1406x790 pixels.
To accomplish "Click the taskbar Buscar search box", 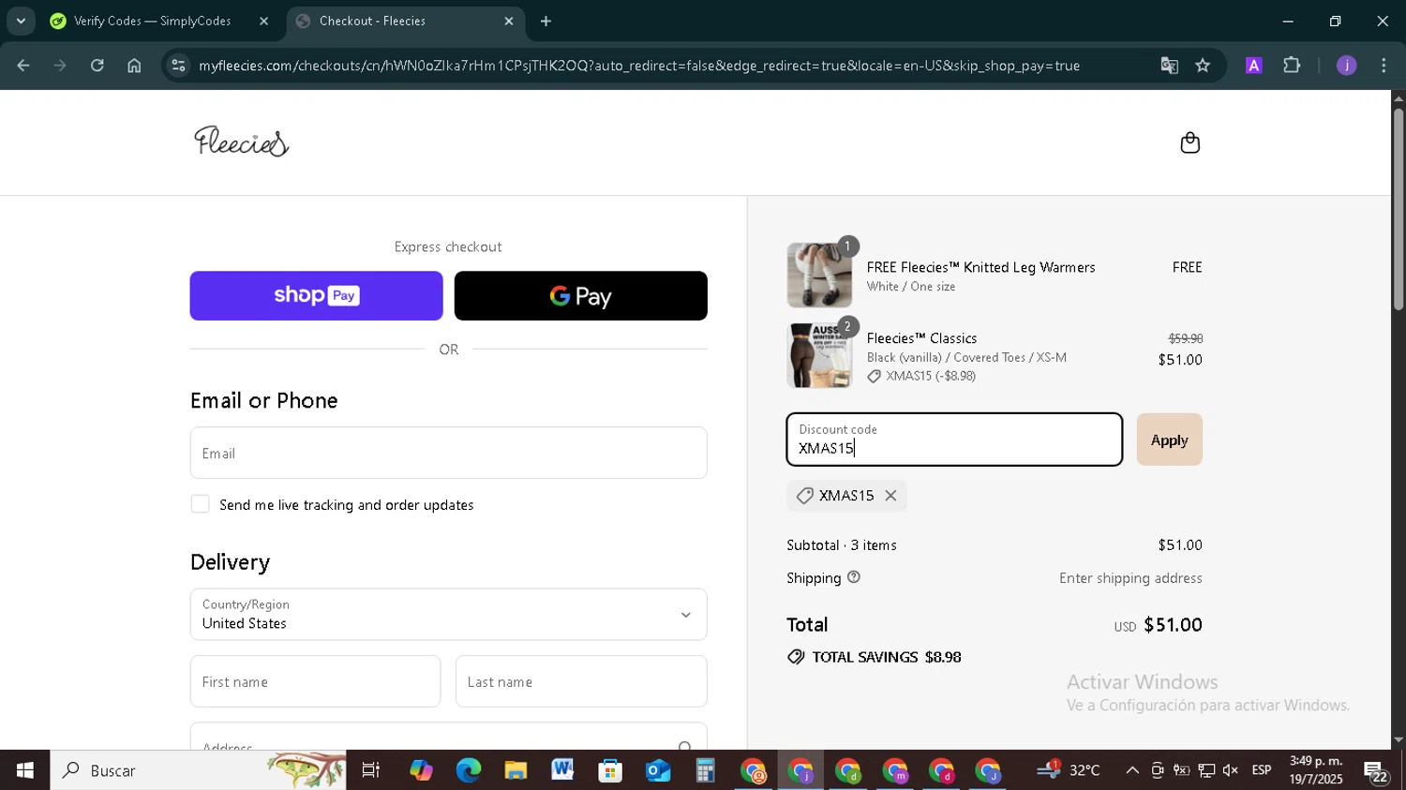I will (198, 770).
